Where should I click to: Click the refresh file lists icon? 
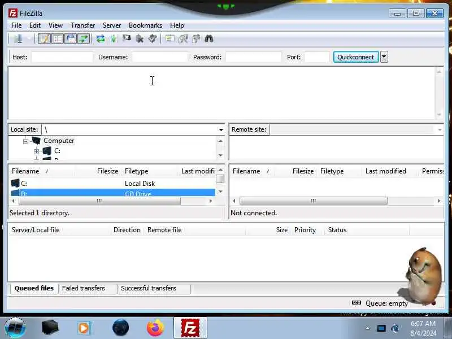(101, 38)
